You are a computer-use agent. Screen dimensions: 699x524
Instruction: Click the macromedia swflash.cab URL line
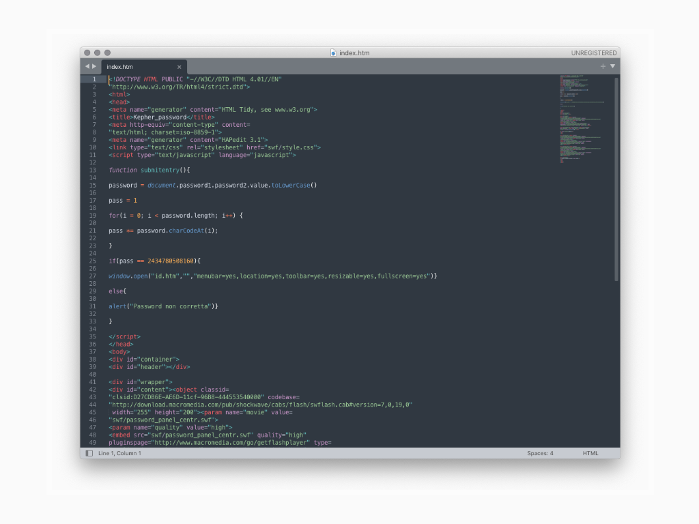click(260, 405)
